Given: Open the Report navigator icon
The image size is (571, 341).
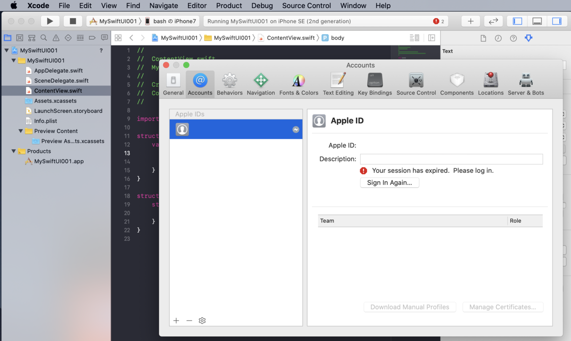Looking at the screenshot, I should click(x=104, y=38).
